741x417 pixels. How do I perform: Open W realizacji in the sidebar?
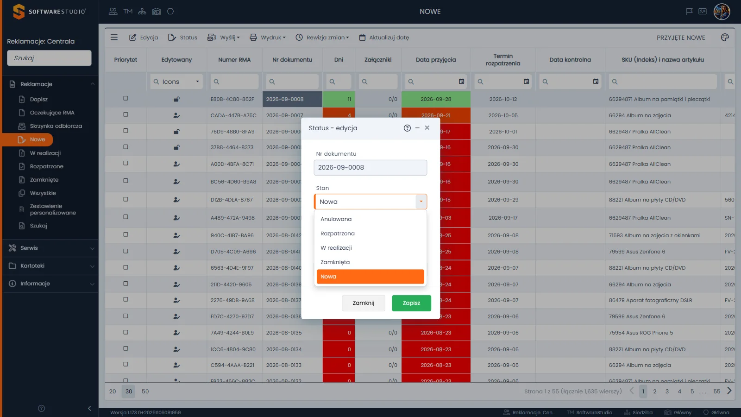click(45, 153)
